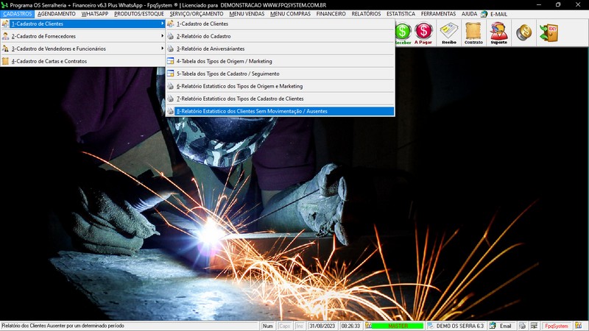Click the FpqSystem link in status bar

(x=556, y=326)
